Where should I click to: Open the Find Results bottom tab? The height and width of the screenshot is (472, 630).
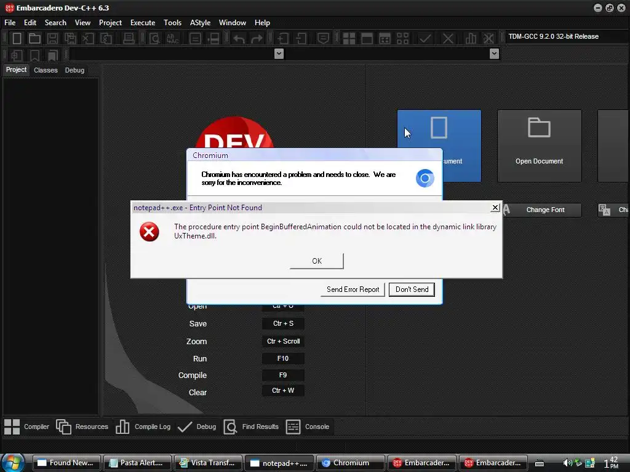click(x=251, y=427)
